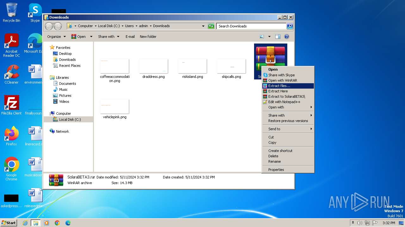This screenshot has width=405, height=227.
Task: Click the New folder button
Action: click(148, 37)
